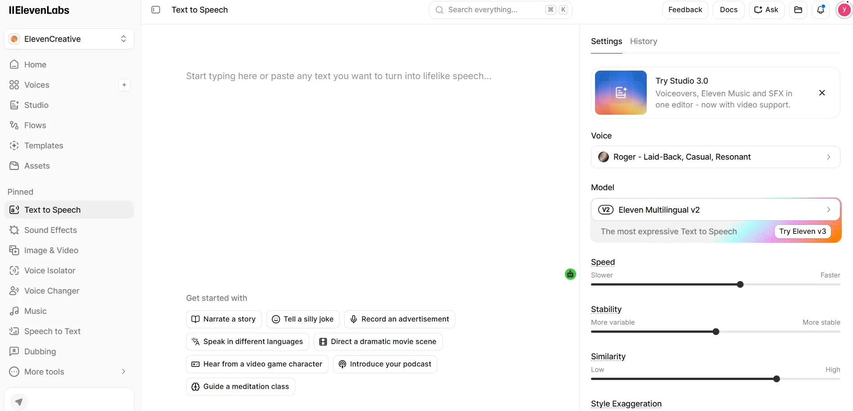Screen dimensions: 853x411
Task: Dismiss the Try Studio 3.0 banner
Action: 822,93
